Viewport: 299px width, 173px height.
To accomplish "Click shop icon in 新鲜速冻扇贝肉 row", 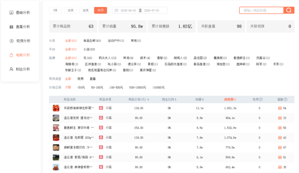I will pos(101,147).
